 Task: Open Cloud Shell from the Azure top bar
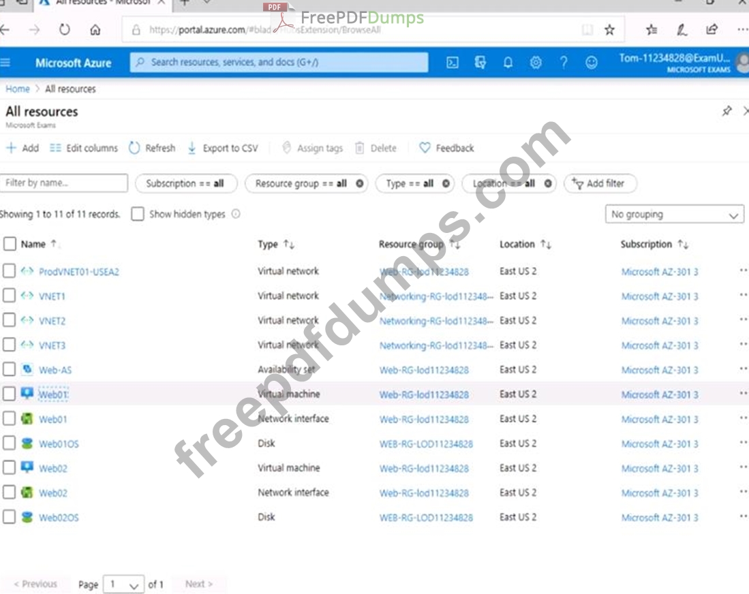pos(452,63)
